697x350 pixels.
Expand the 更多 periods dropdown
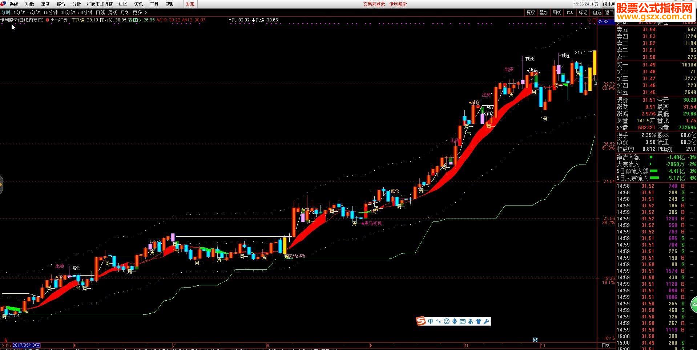[140, 12]
